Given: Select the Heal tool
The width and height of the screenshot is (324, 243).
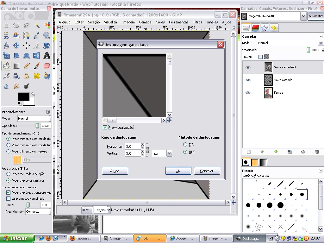Looking at the screenshot, I should (37, 76).
